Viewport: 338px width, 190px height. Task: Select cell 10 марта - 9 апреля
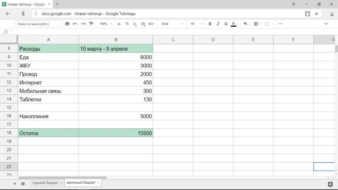pyautogui.click(x=116, y=49)
